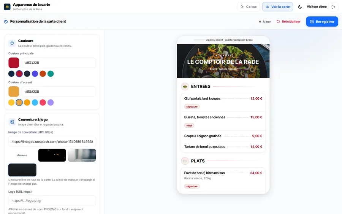This screenshot has width=342, height=214.
Task: Select the orange accent preset
Action: [x=27, y=103]
